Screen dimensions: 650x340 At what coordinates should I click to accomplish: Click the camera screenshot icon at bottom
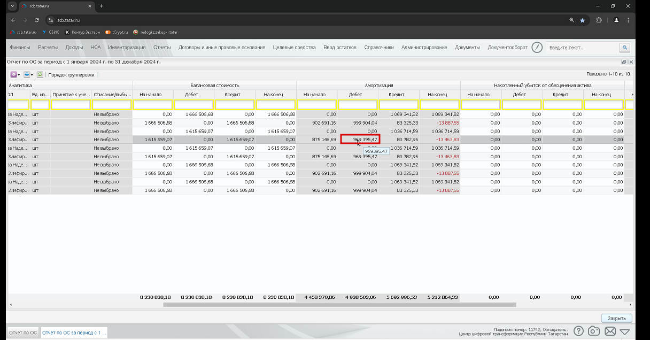click(594, 331)
